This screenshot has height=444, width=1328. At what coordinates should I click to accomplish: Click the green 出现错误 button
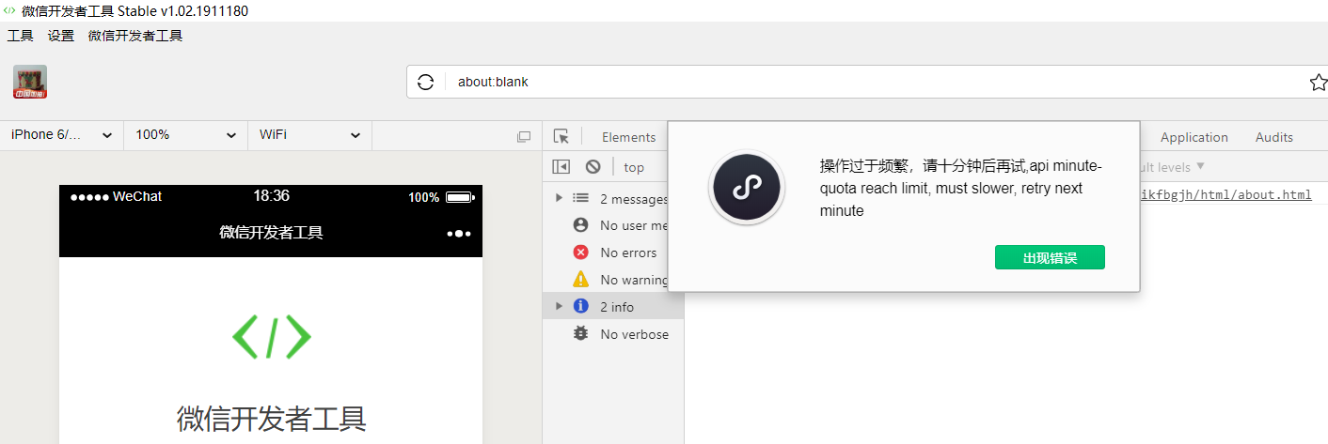coord(1050,257)
